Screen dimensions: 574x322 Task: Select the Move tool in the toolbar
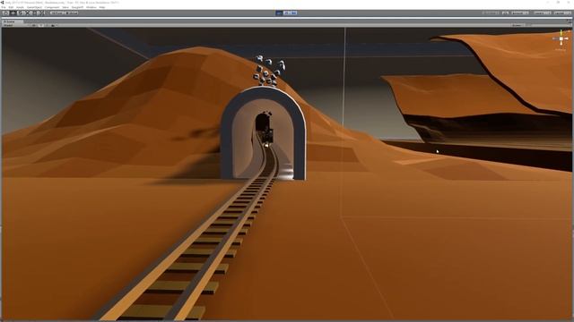13,13
